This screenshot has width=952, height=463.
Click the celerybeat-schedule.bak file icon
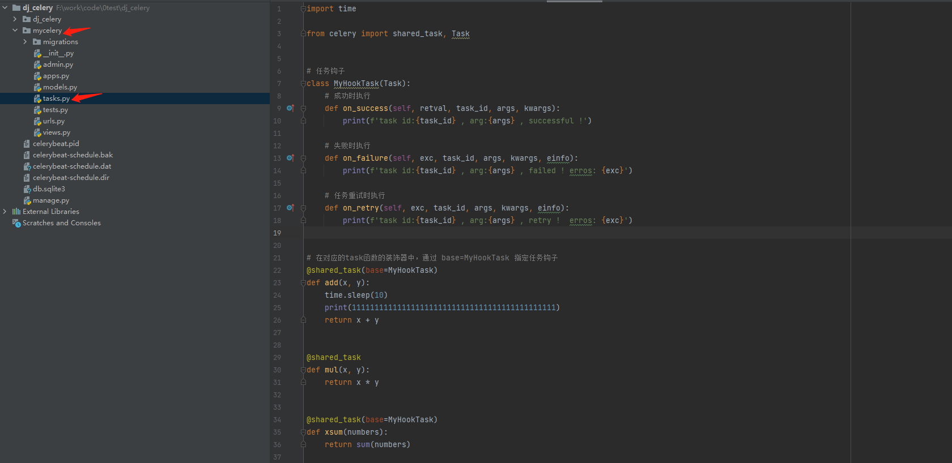click(x=27, y=155)
